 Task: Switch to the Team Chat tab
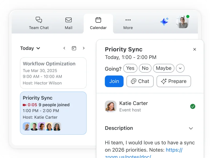click(x=39, y=23)
